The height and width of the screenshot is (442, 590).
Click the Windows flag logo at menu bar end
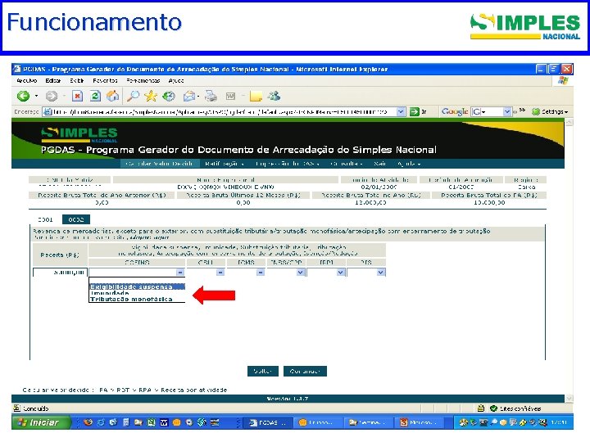click(x=563, y=80)
